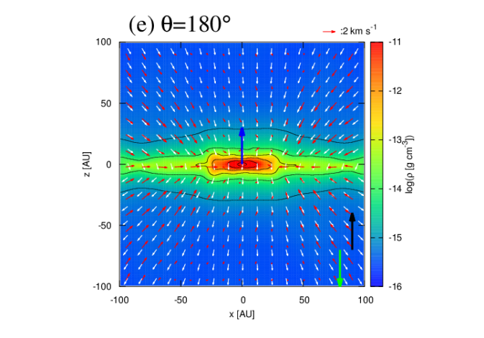Click the "-12" colorbar tick label
This screenshot has width=484, height=338.
click(x=396, y=91)
